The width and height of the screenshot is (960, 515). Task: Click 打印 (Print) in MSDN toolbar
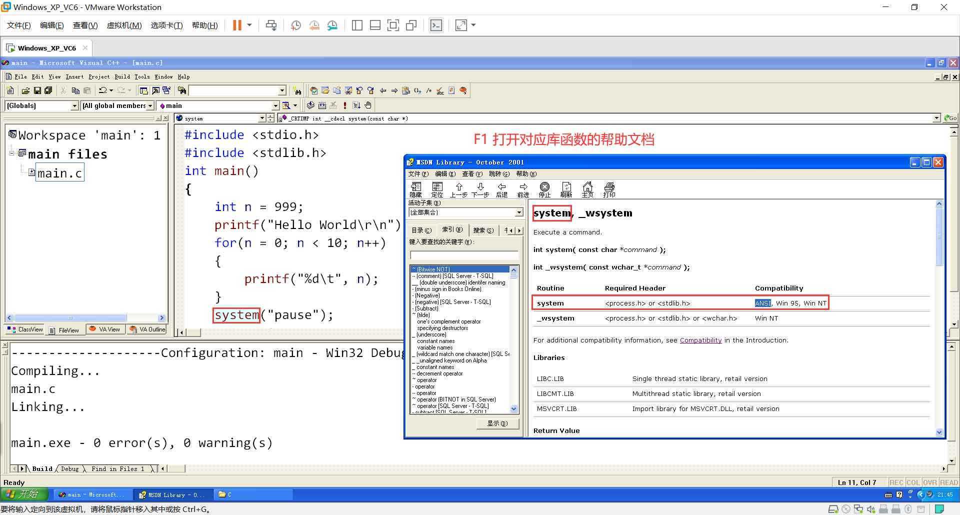click(x=609, y=190)
